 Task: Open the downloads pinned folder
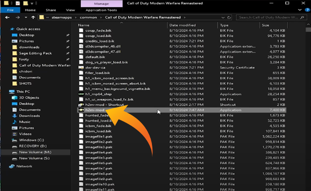coord(29,47)
